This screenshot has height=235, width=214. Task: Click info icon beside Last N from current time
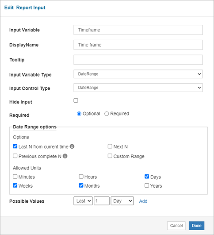72,146
